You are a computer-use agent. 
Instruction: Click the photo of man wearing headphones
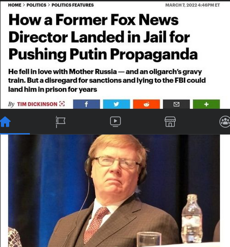point(114,191)
